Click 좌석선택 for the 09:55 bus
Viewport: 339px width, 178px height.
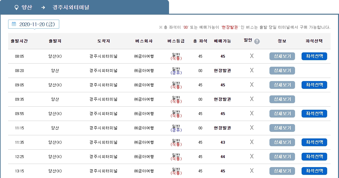click(x=314, y=113)
